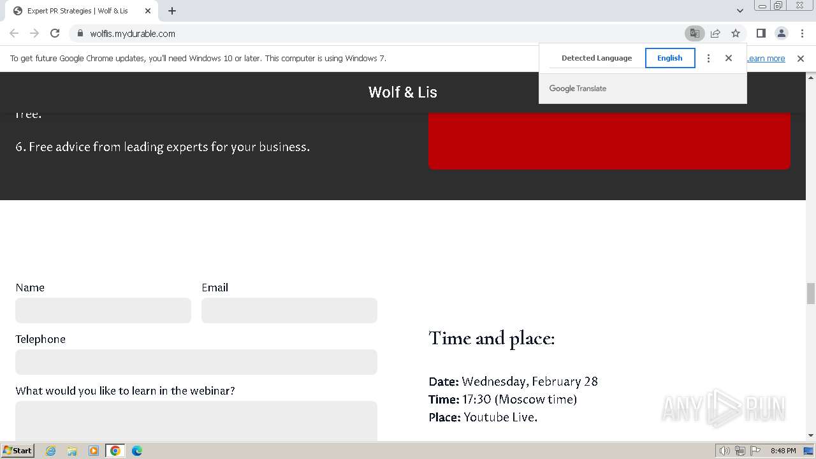The width and height of the screenshot is (816, 459).
Task: Click the red banner block
Action: (x=609, y=141)
